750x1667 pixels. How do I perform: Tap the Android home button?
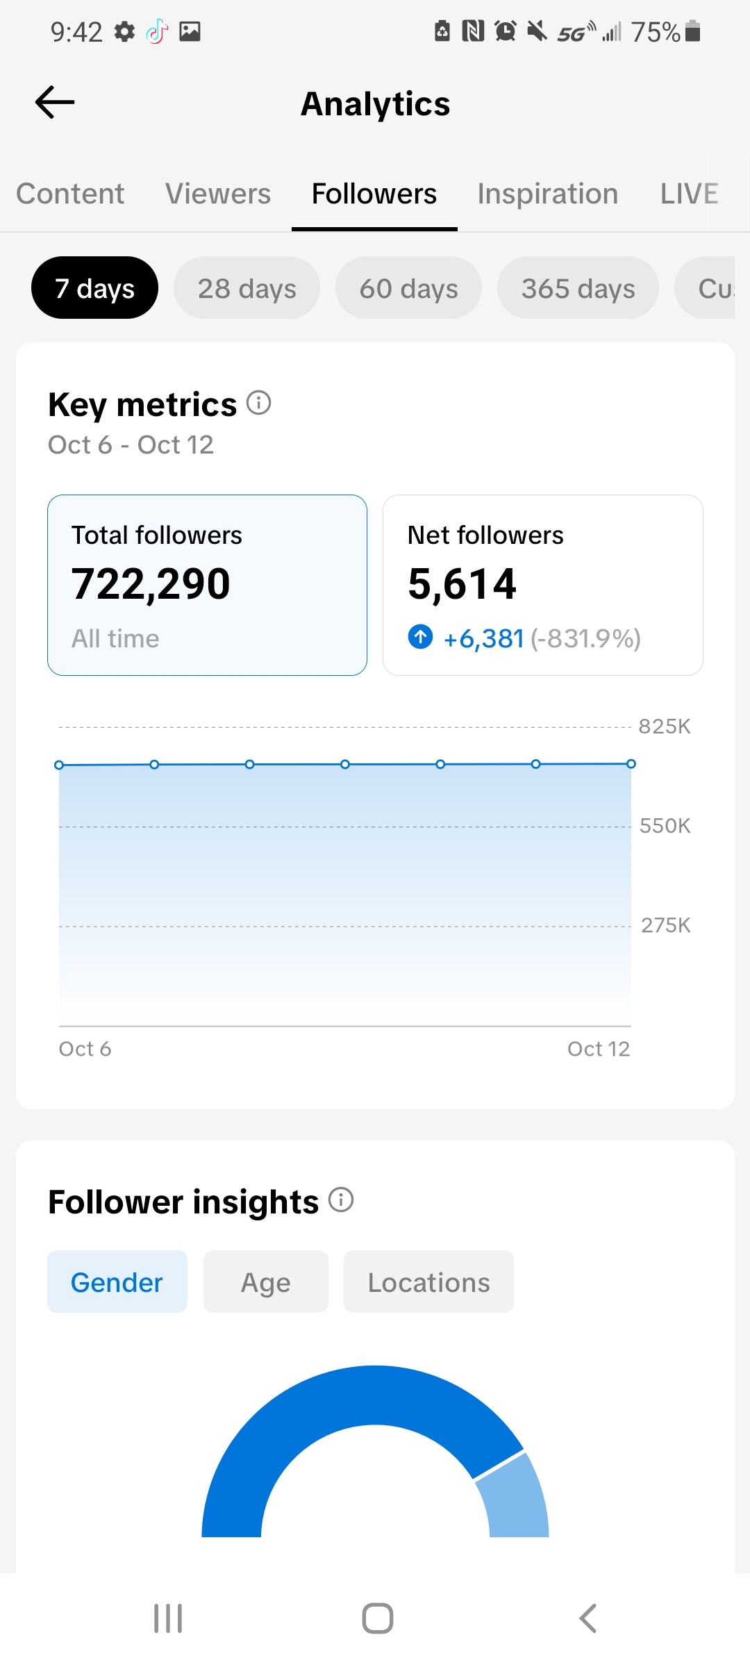pos(377,1618)
